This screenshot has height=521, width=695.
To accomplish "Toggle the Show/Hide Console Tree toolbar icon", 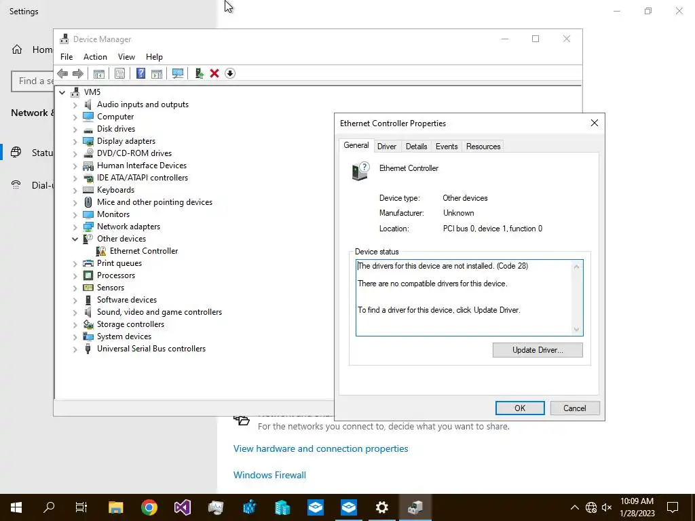I will (x=99, y=73).
